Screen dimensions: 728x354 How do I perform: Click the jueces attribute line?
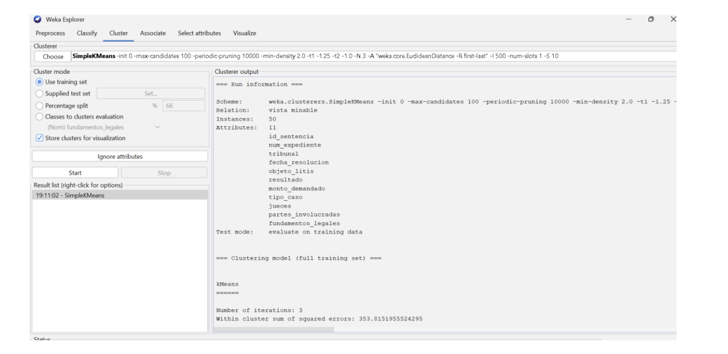tap(280, 206)
